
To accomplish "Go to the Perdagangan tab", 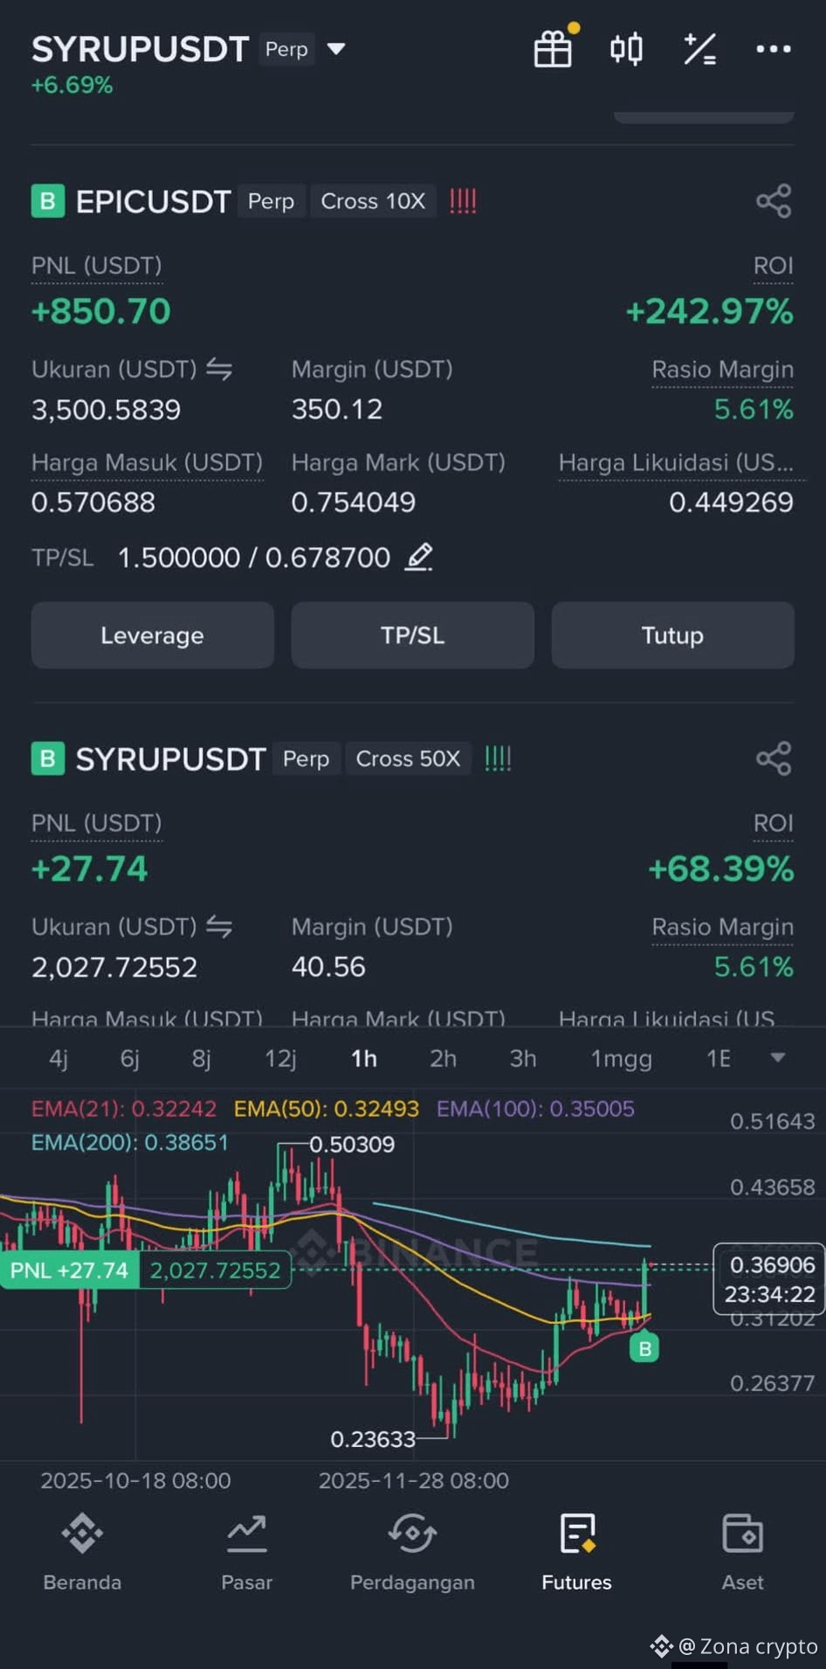I will pos(412,1553).
